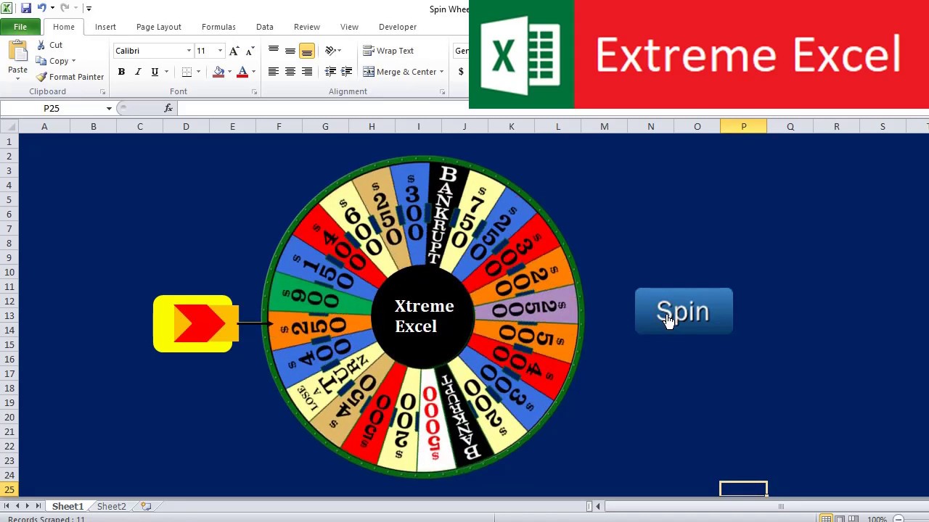Click the Cut scissors icon
Screen dimensions: 929x522
coord(41,45)
